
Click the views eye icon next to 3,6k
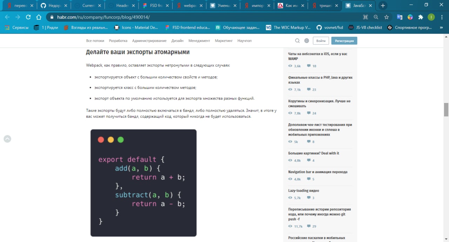click(290, 66)
